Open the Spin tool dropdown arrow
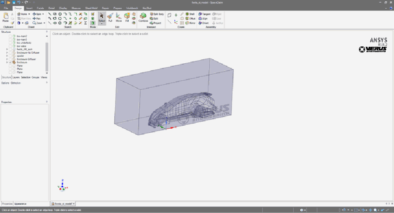This screenshot has height=213, width=394. (43, 14)
